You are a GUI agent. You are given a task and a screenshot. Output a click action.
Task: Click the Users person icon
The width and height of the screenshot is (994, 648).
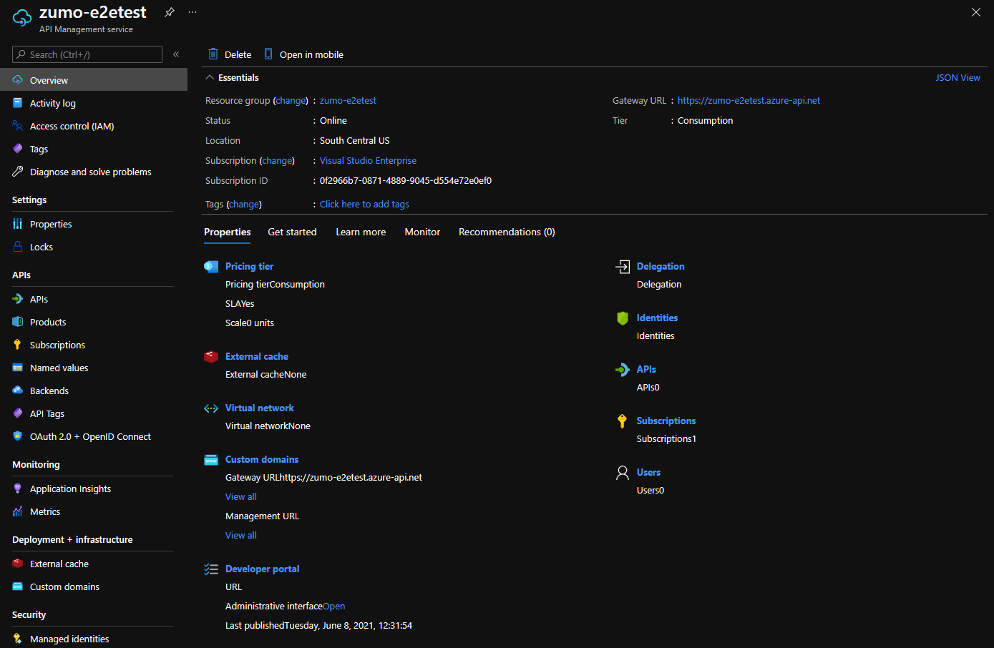623,473
